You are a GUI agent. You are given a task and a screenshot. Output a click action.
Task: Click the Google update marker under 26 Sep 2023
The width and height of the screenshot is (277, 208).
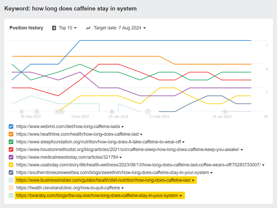22,112
